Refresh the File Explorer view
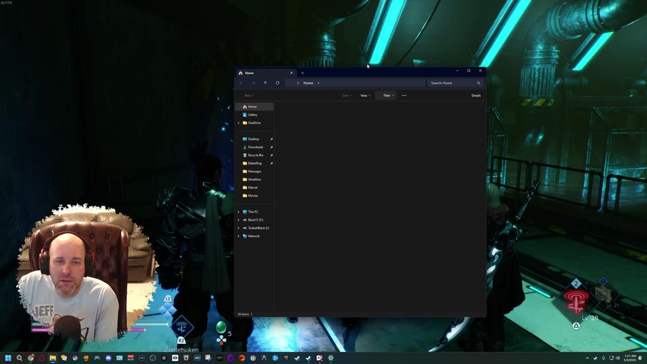The width and height of the screenshot is (647, 364). [x=278, y=83]
